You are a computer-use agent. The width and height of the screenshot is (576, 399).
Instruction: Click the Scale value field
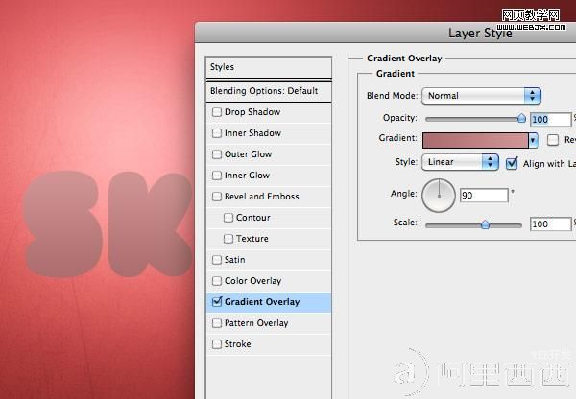click(x=550, y=223)
